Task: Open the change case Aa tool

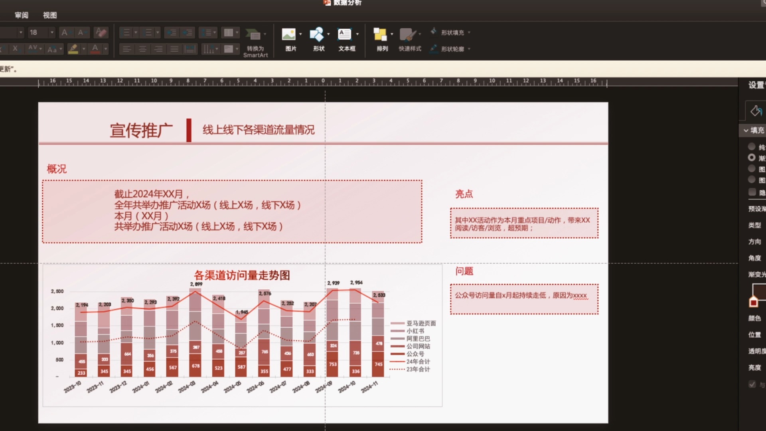Action: 54,49
